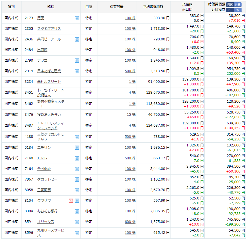This screenshot has height=239, width=247.
Task: Click the 銘柄 column header
Action: point(51,7)
